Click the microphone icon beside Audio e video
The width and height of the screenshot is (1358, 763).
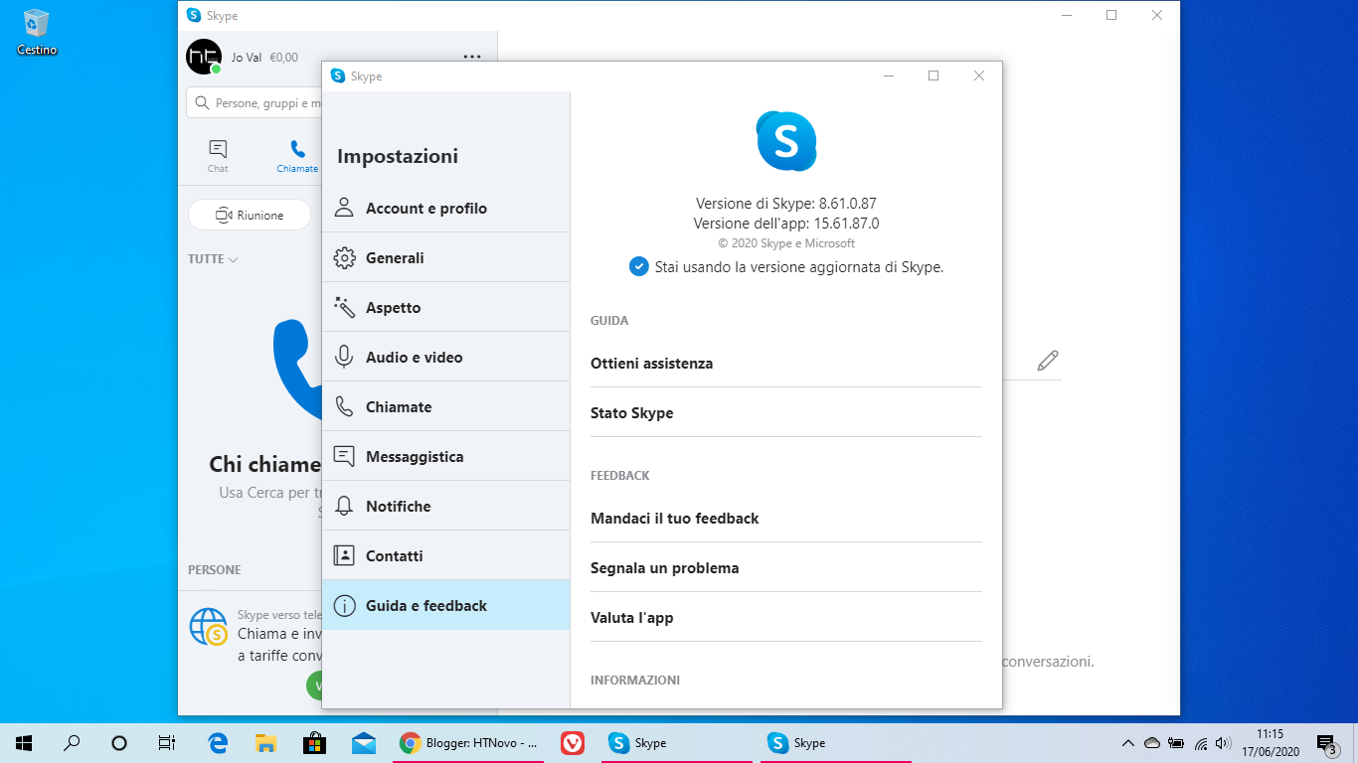[344, 357]
